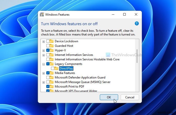
Task: Expand the Microsoft Message Queue Server node
Action: click(x=43, y=83)
